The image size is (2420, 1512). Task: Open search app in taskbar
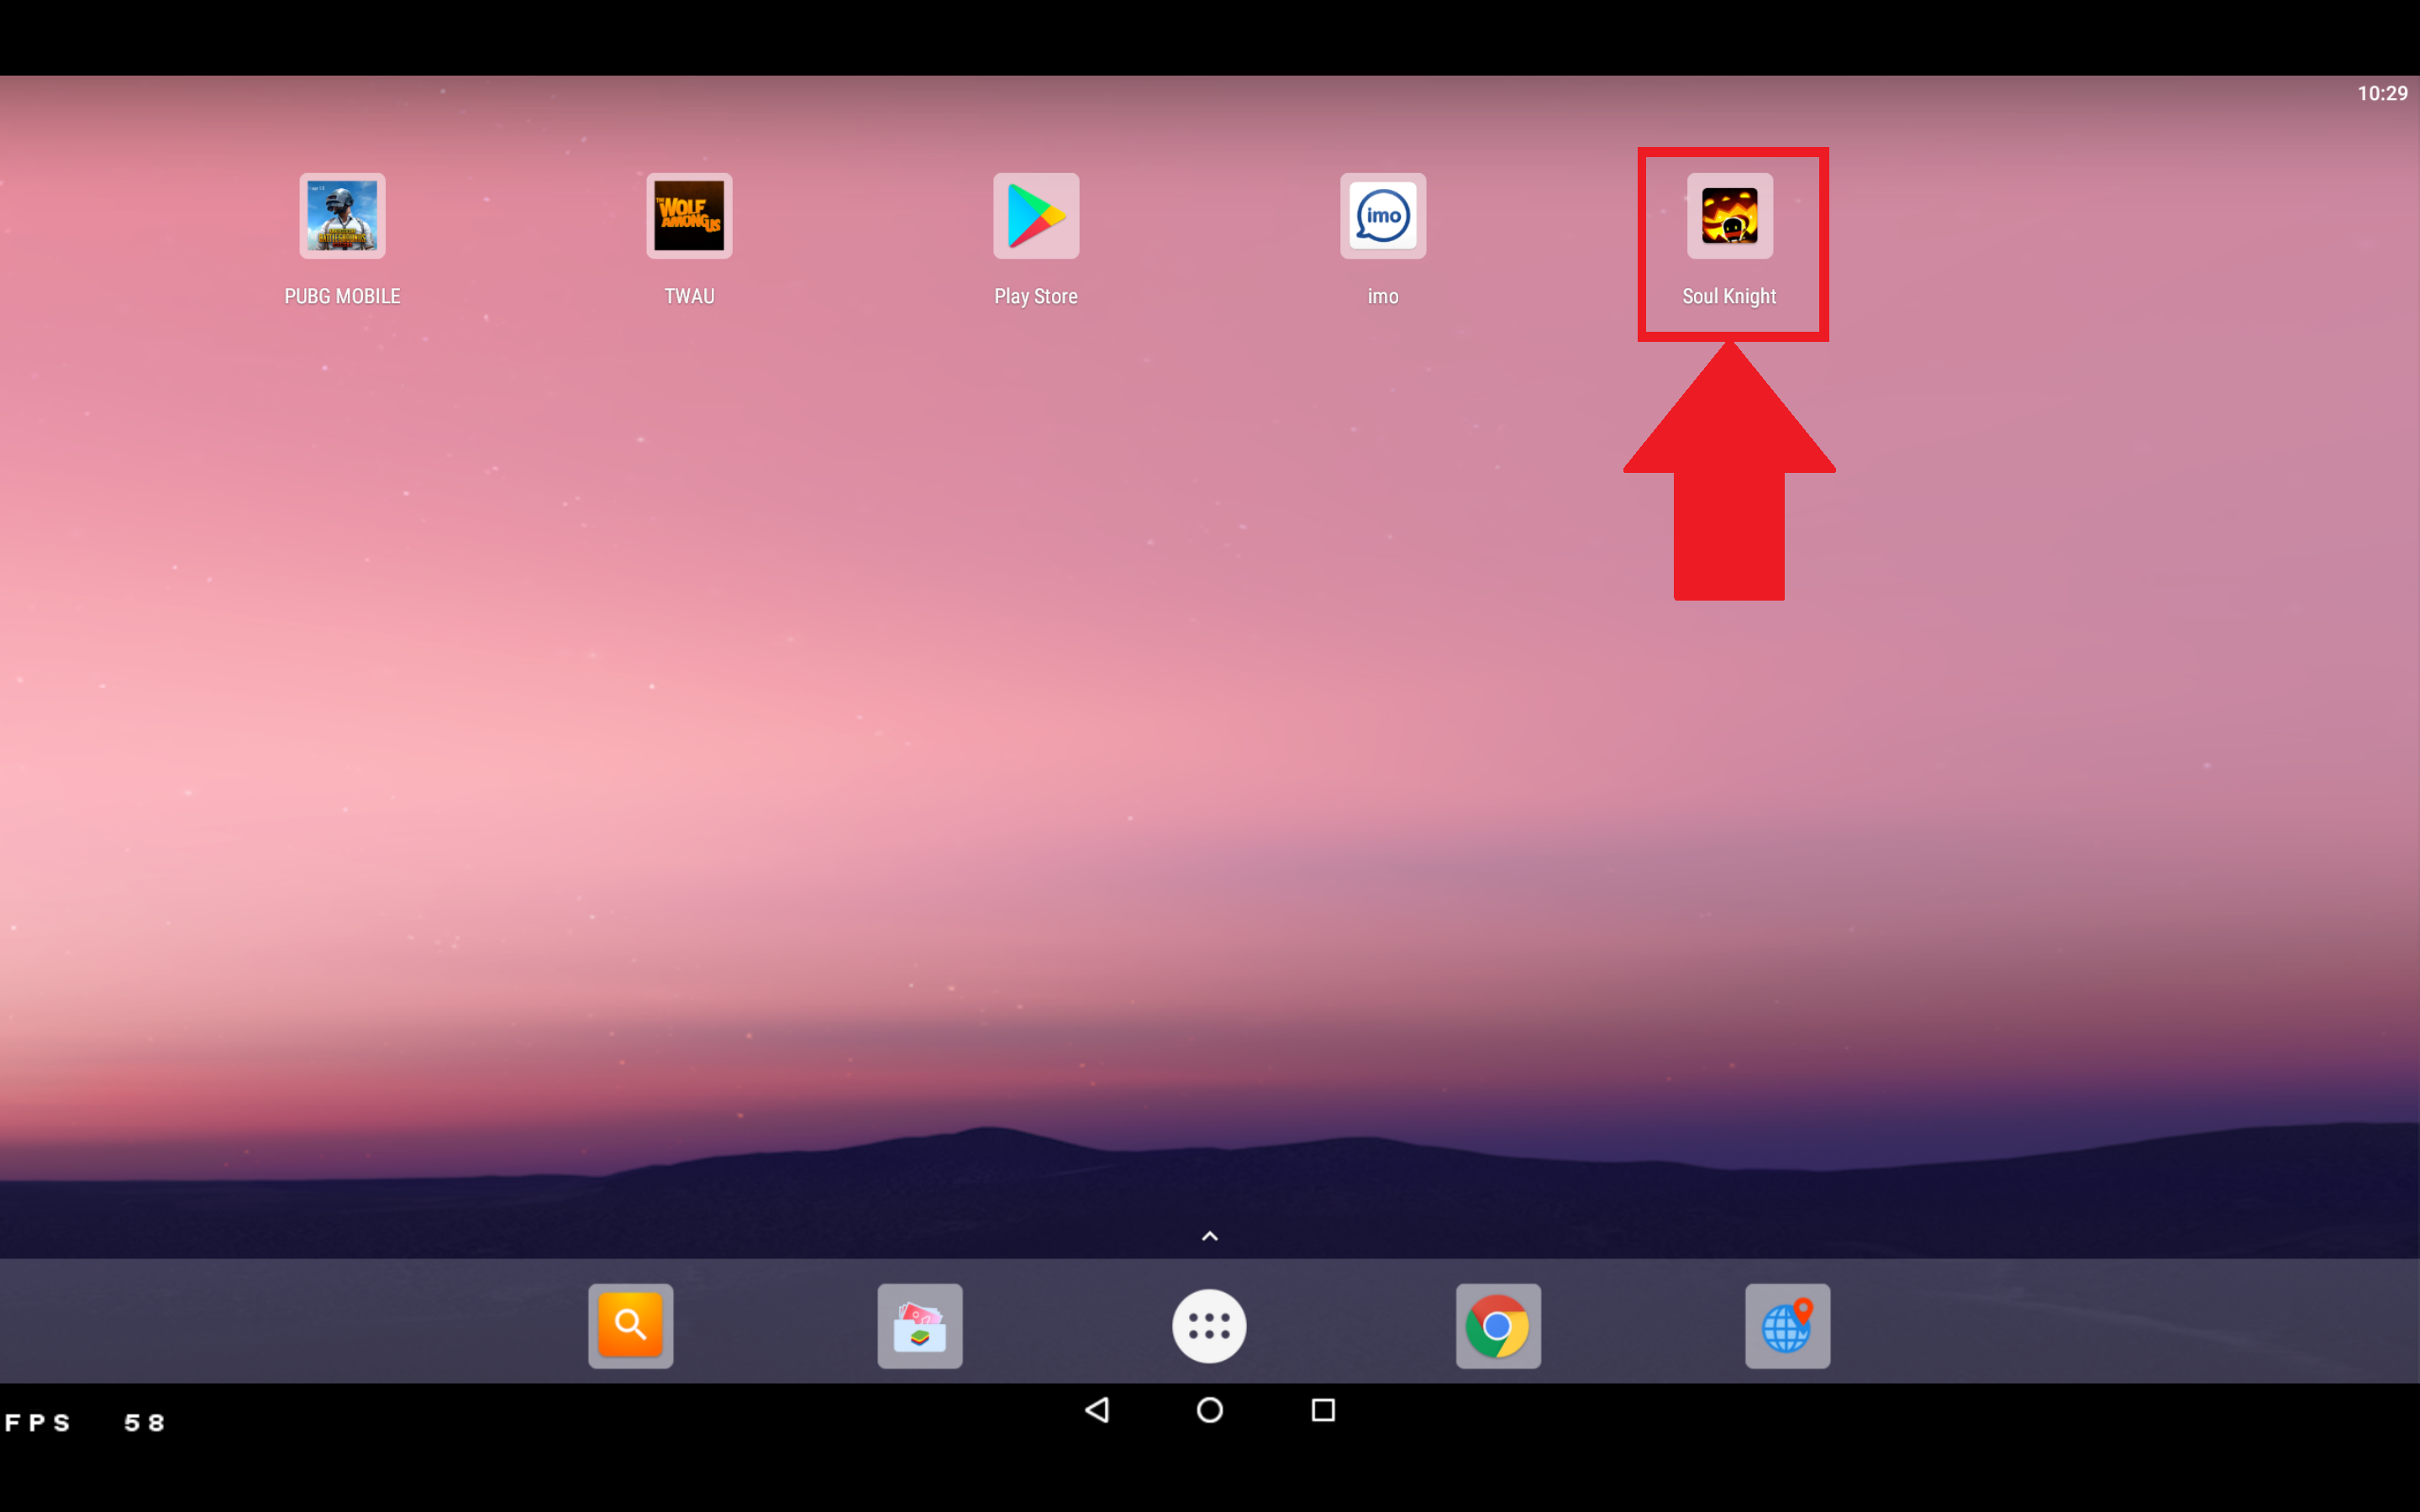pyautogui.click(x=631, y=1326)
